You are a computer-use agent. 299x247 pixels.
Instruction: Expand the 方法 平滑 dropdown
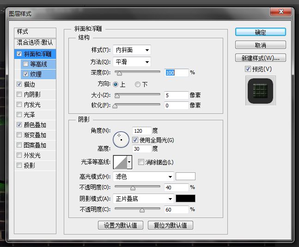click(x=132, y=62)
